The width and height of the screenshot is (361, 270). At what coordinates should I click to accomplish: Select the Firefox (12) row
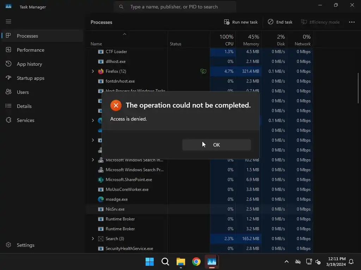(x=200, y=71)
